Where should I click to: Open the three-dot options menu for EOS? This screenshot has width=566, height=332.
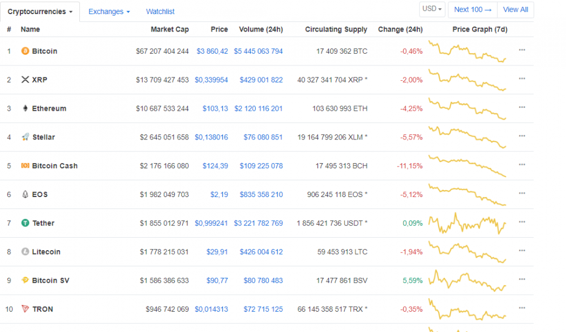522,194
